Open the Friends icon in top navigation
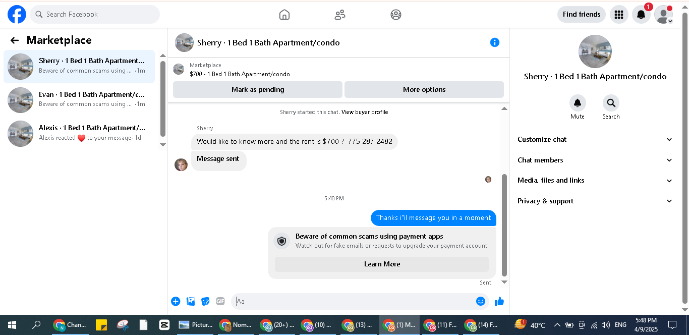689x335 pixels. click(340, 15)
